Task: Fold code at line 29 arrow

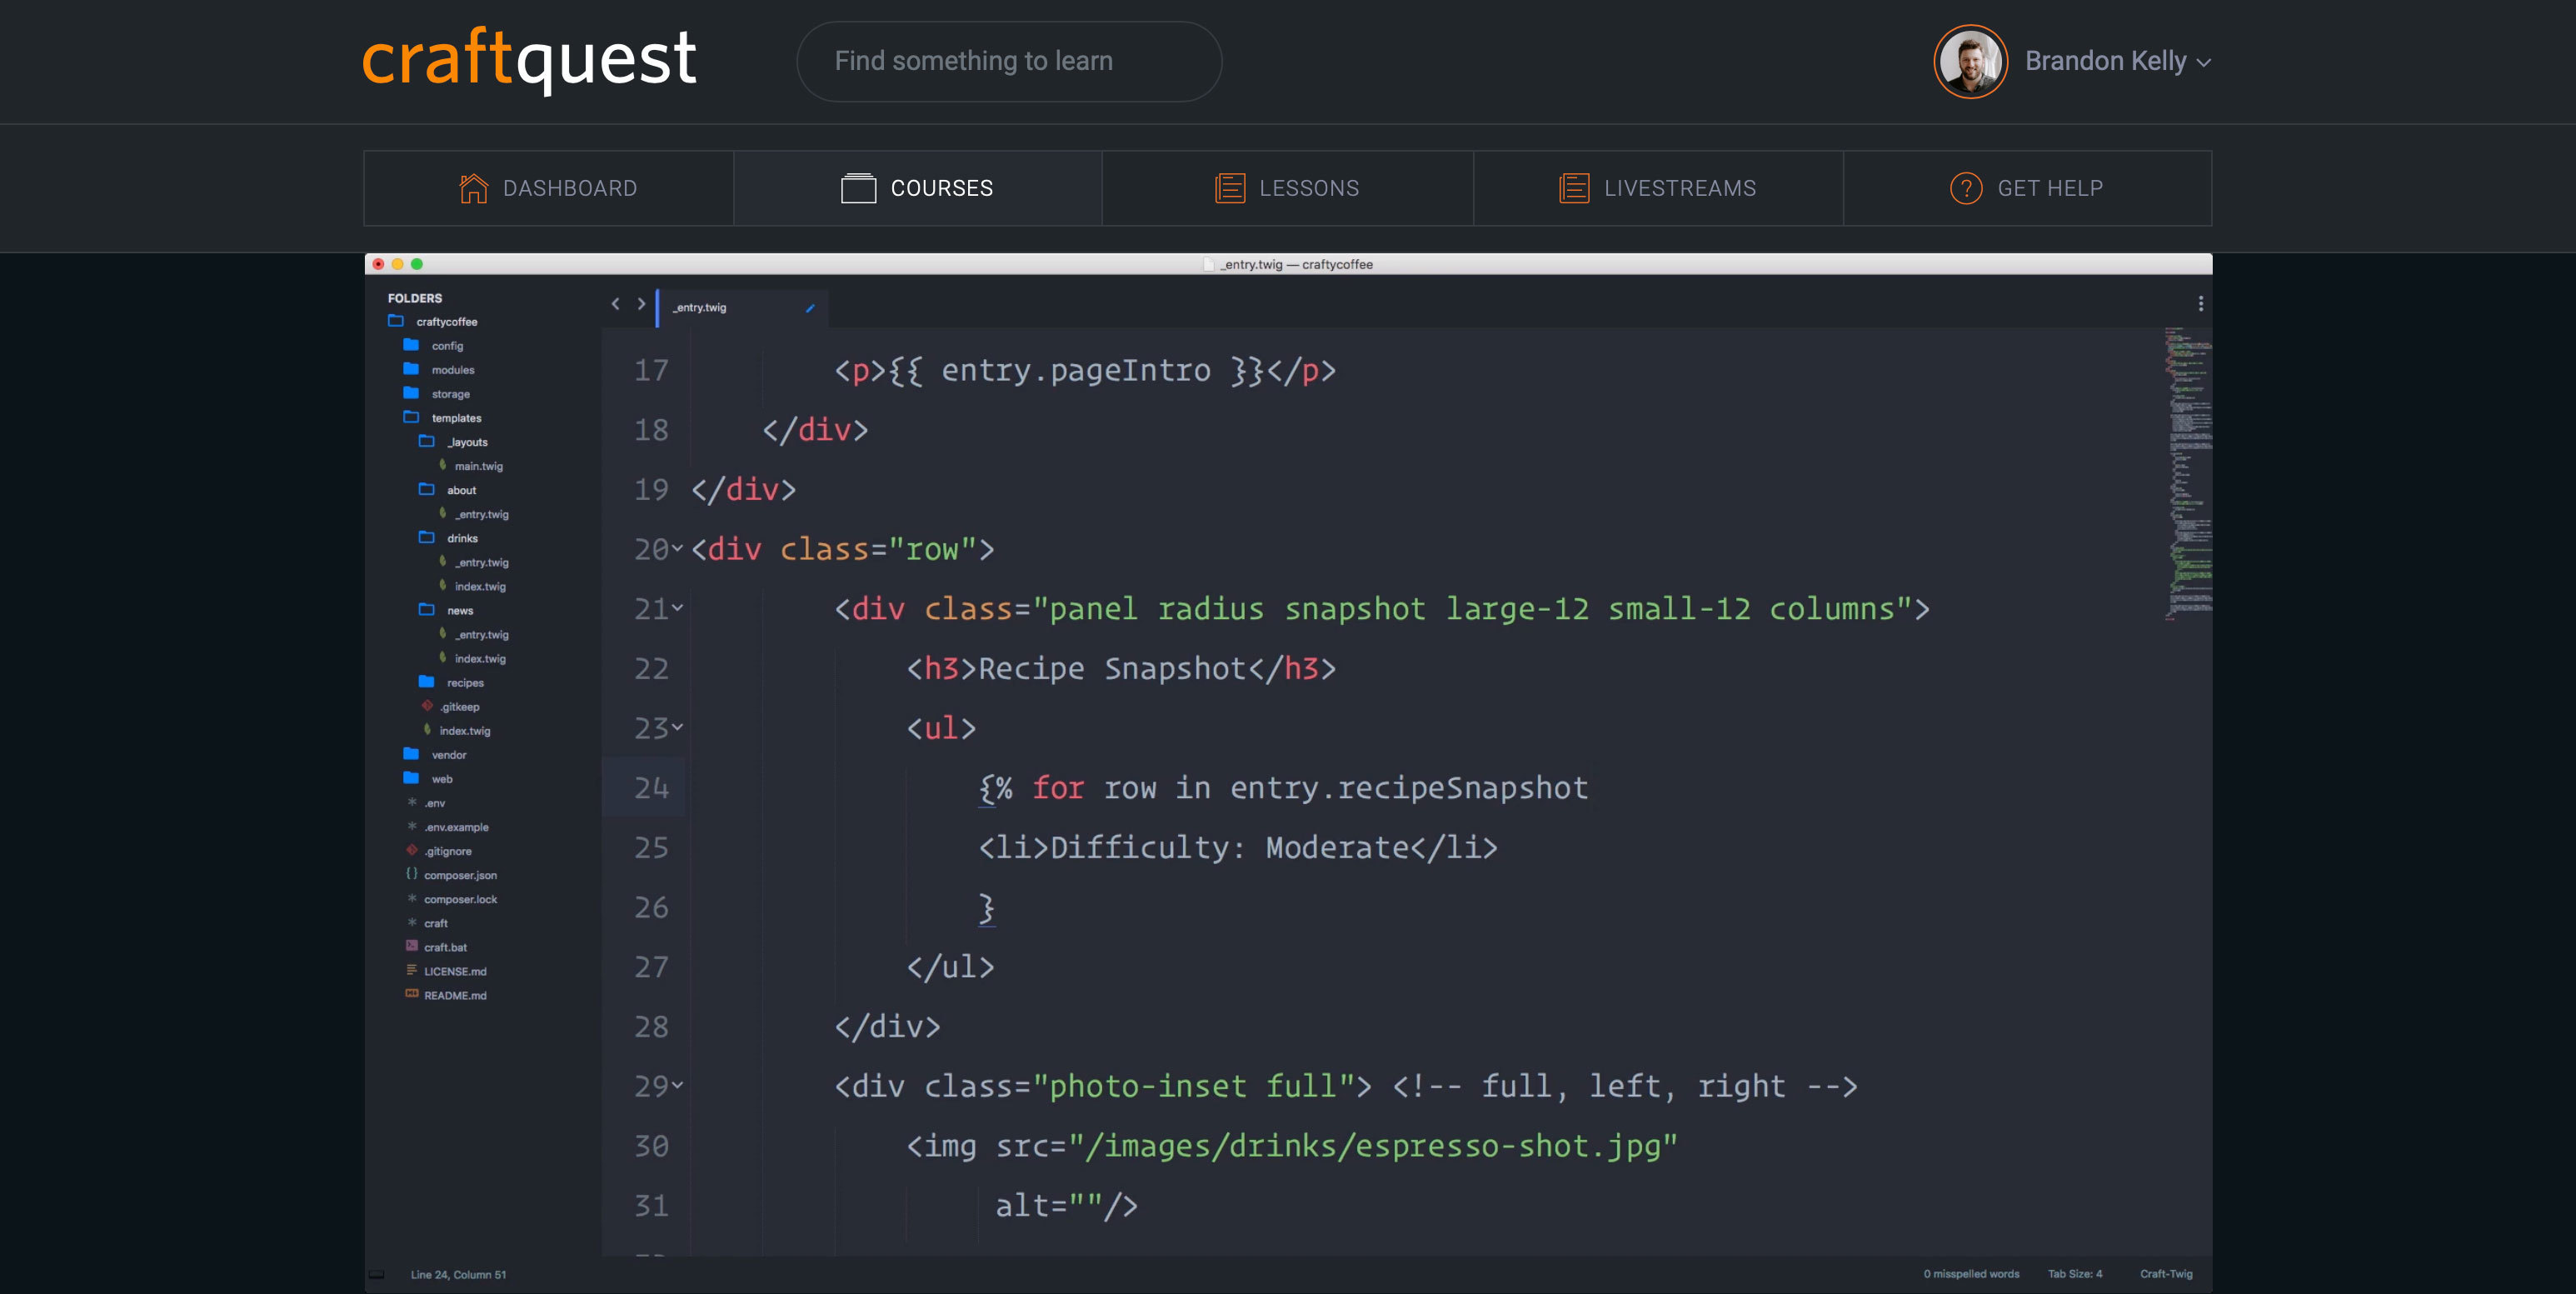Action: (x=677, y=1085)
